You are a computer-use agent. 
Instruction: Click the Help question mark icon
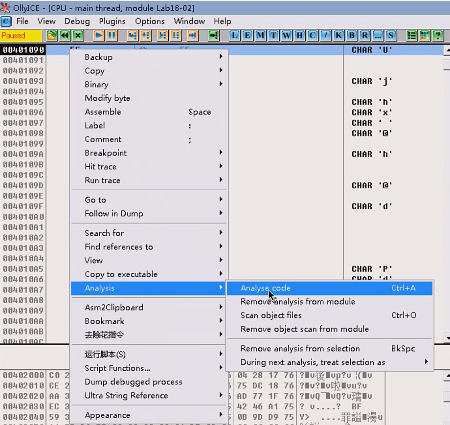point(438,36)
